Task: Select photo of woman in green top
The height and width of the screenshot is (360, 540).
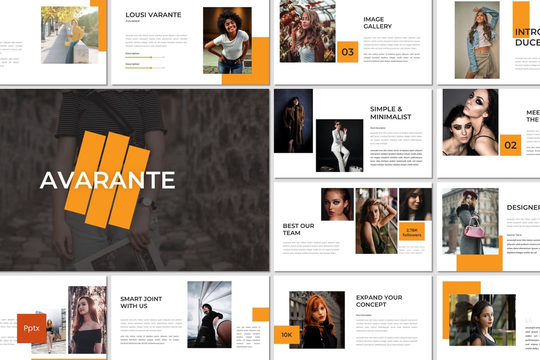Action: 376,221
